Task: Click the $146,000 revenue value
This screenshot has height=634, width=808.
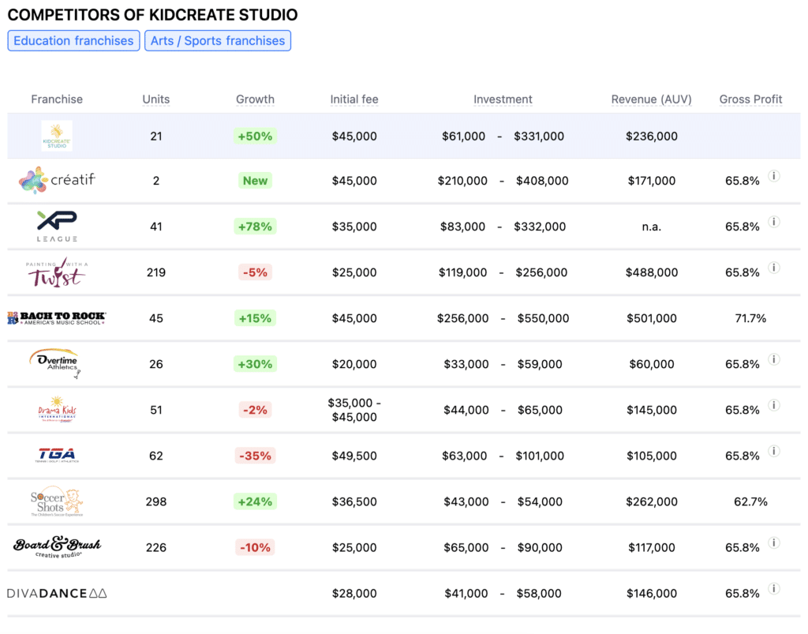Action: [x=651, y=593]
